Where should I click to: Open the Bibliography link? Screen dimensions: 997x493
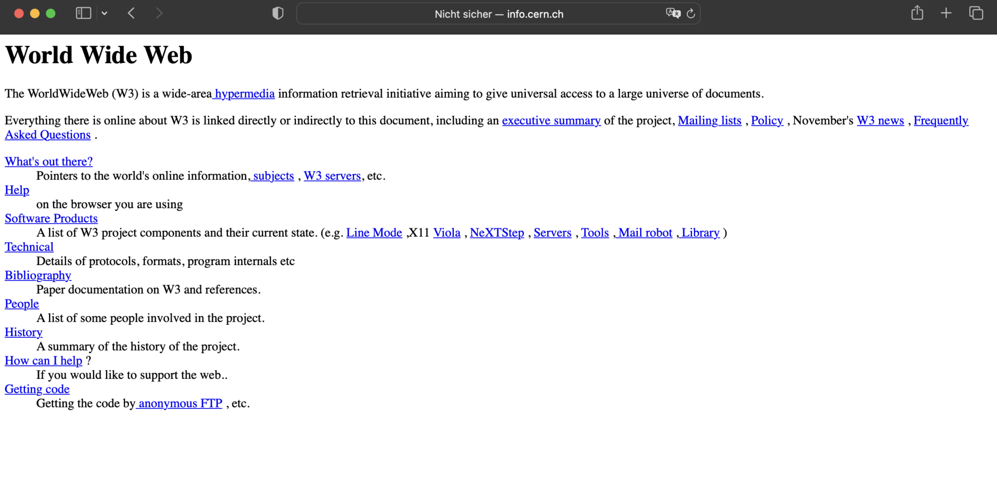[38, 275]
